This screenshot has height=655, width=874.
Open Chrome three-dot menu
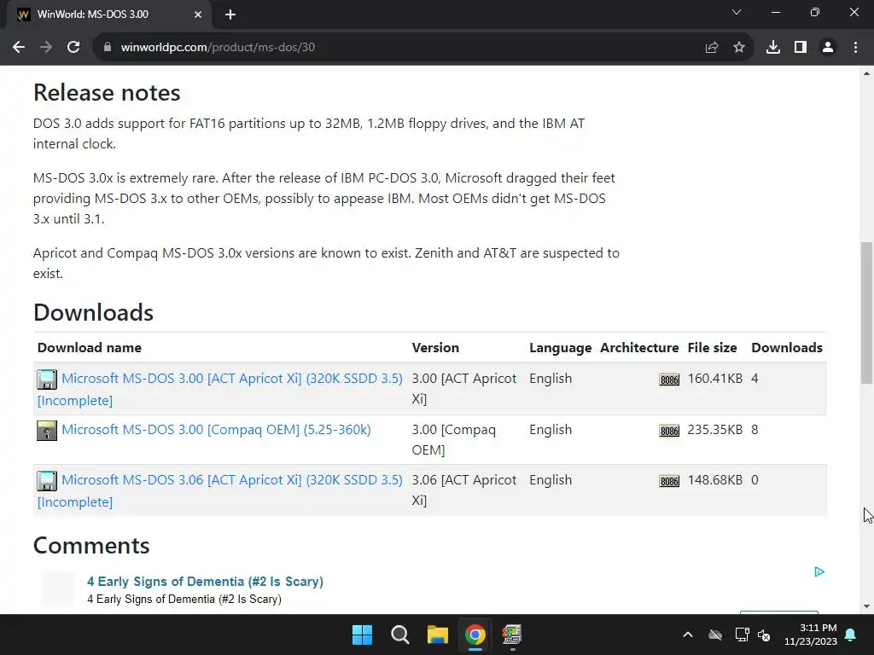coord(855,48)
